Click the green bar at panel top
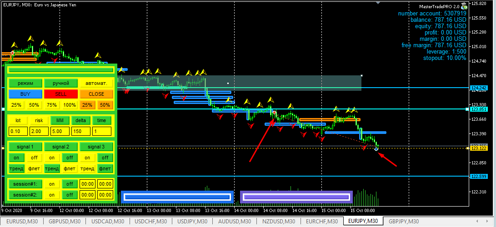496x227 pixels. point(61,70)
